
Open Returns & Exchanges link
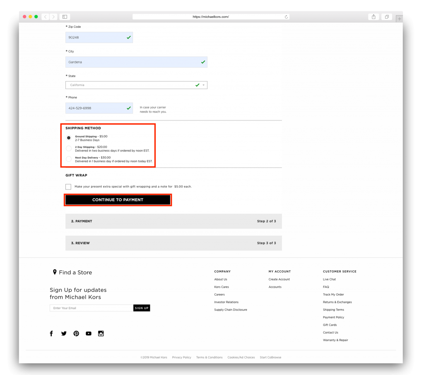337,302
